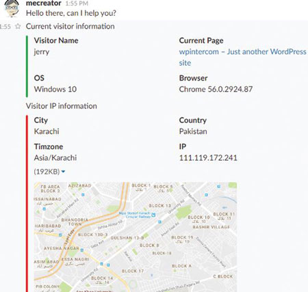The width and height of the screenshot is (308, 292).
Task: Click the transit marker near Azizabad on map
Action: click(83, 195)
